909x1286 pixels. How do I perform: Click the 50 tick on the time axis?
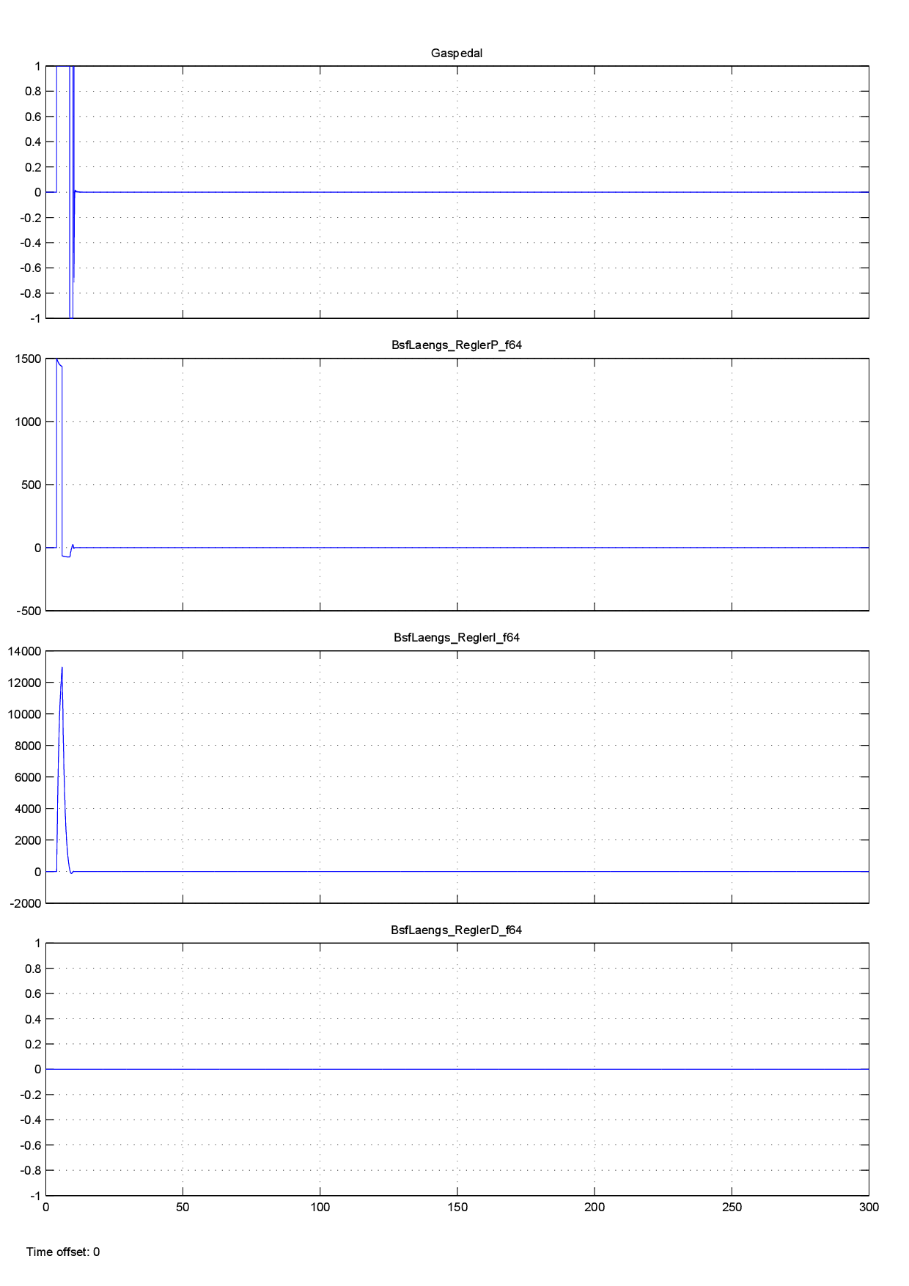[183, 1208]
